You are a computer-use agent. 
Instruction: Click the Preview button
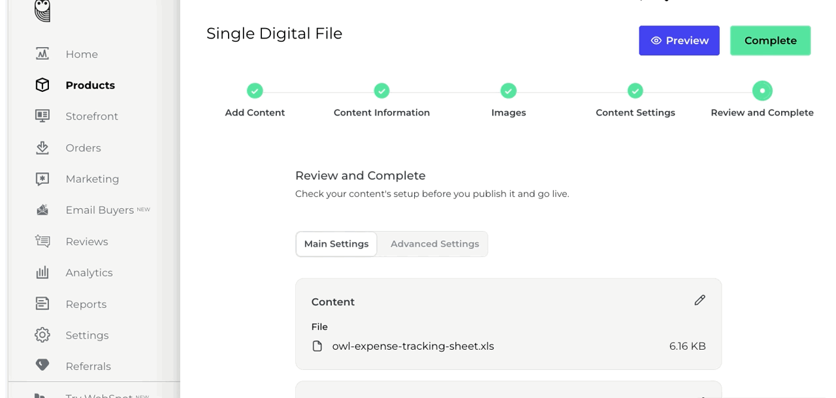(679, 40)
